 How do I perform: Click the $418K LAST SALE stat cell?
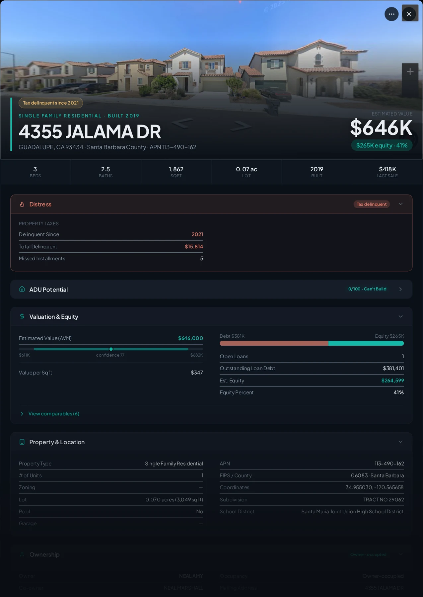point(387,172)
